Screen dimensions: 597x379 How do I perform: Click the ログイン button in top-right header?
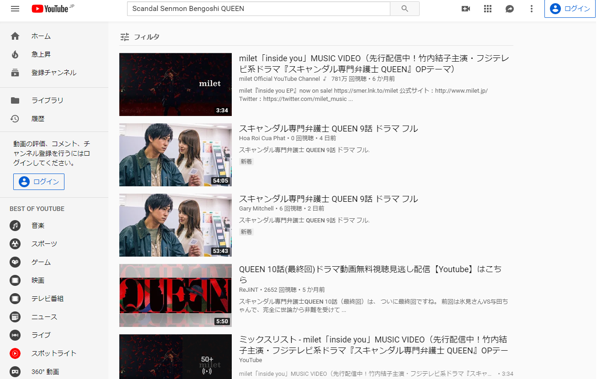pos(570,9)
